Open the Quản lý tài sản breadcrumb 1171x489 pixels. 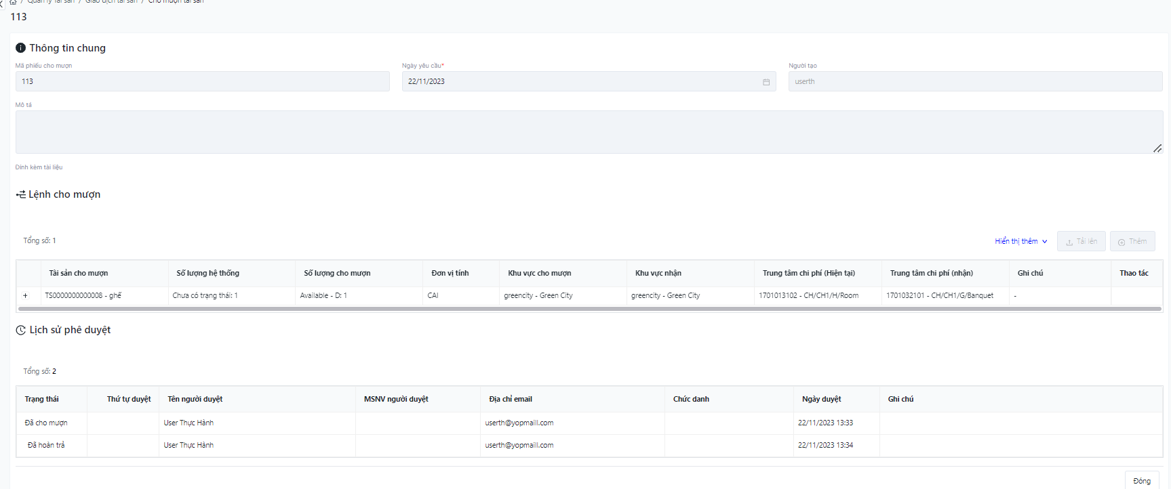point(51,2)
